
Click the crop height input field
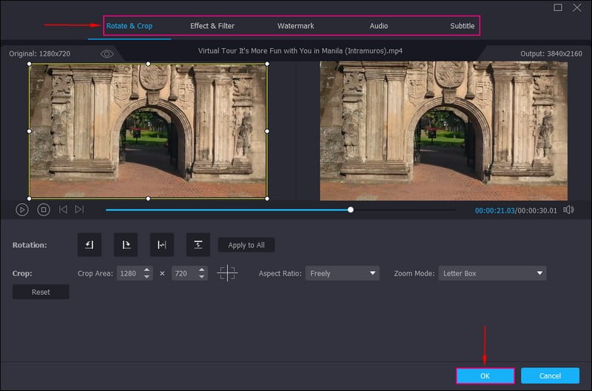[181, 273]
